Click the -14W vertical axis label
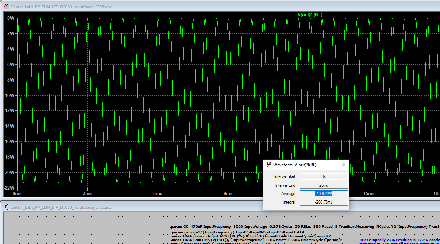440x244 pixels. (x=9, y=126)
